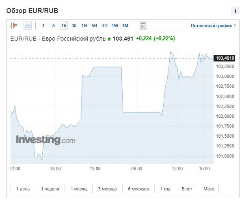
Task: Show the 1 неделя range tab
Action: [x=50, y=189]
